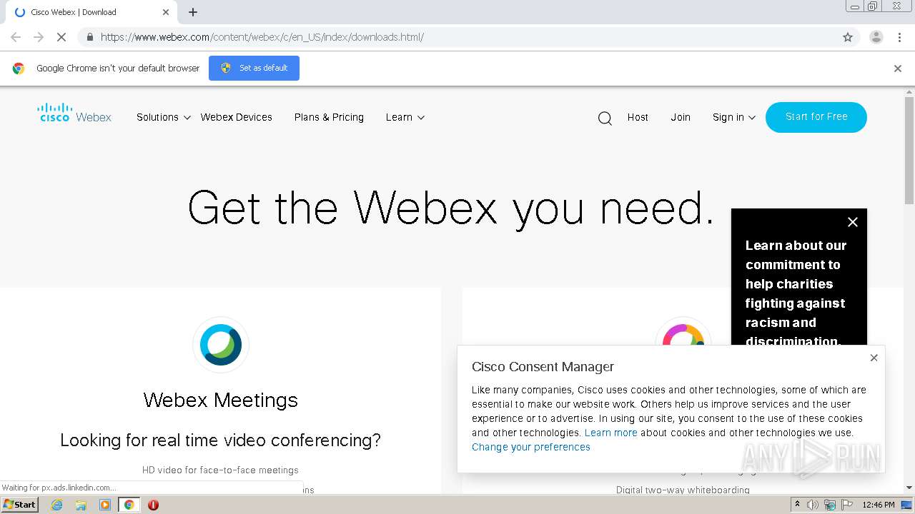
Task: Expand the Sign in dropdown
Action: (734, 117)
